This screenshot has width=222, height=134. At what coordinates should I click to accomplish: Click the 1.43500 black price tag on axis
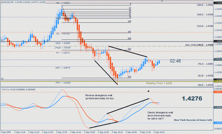coord(218,3)
